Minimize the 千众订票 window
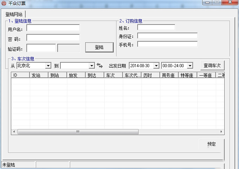239x169 pixels. pos(207,2)
